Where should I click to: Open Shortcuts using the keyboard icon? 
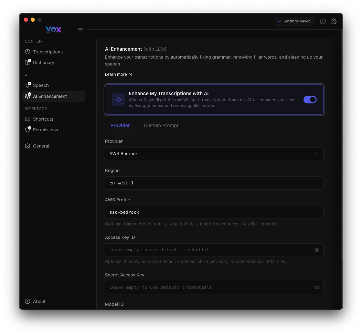28,119
